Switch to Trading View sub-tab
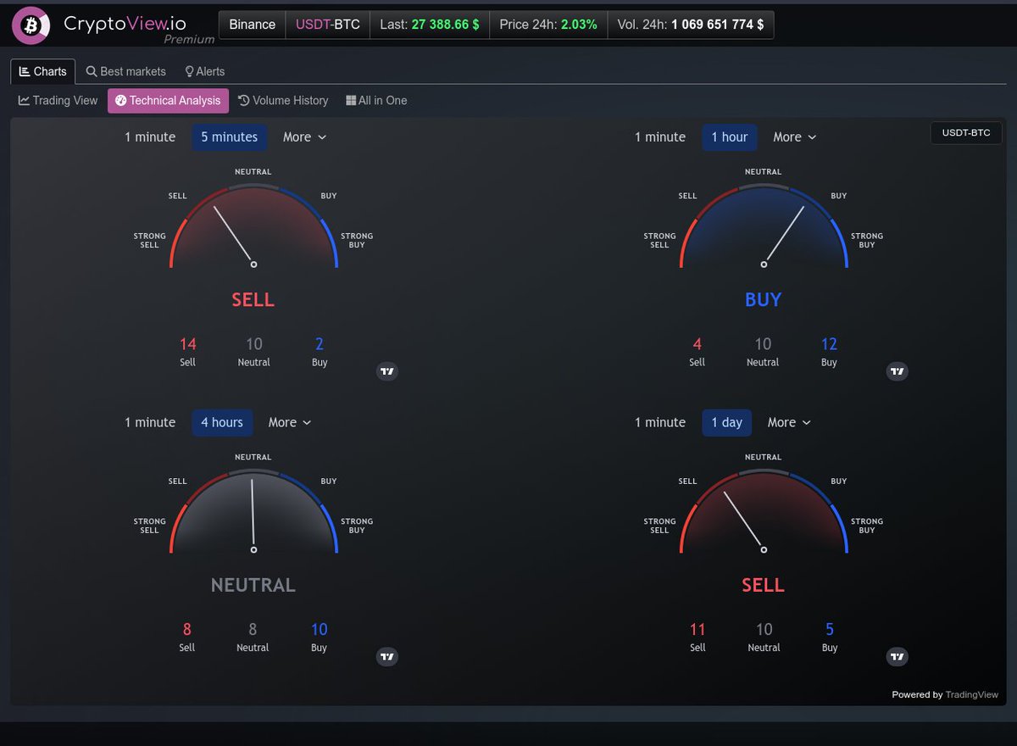The height and width of the screenshot is (746, 1017). pyautogui.click(x=58, y=100)
